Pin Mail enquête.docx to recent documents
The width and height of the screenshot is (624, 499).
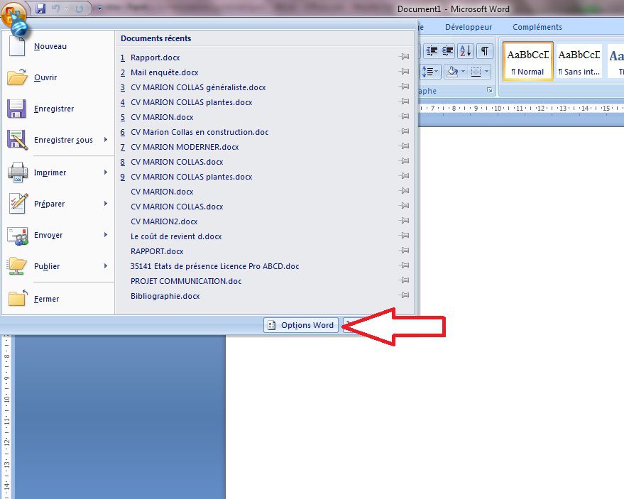coord(404,72)
